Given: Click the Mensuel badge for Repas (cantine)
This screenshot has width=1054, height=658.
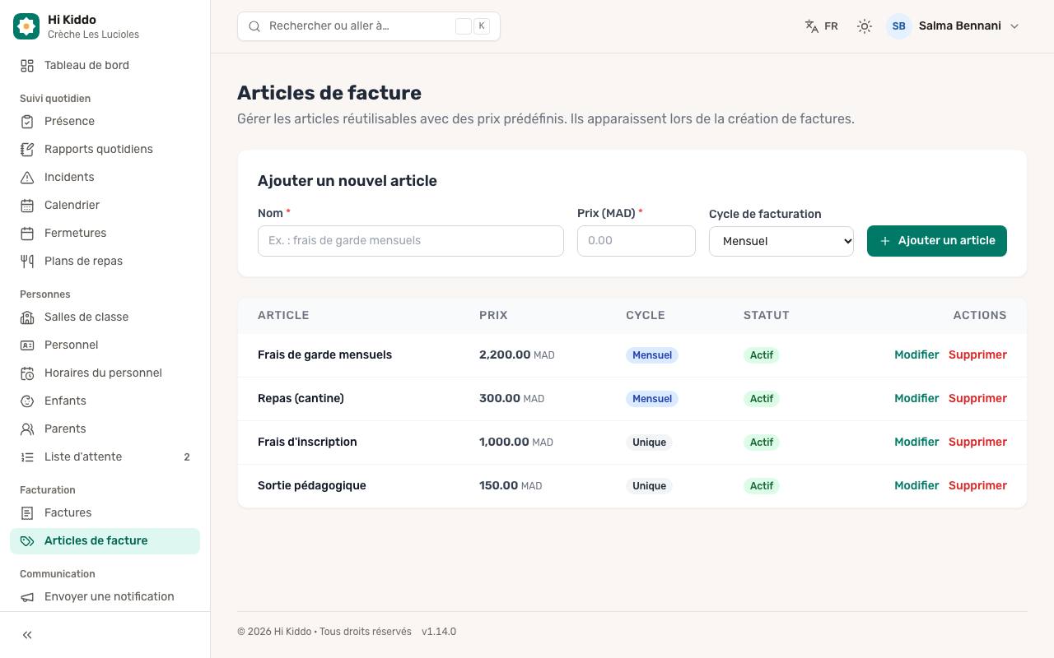Looking at the screenshot, I should 652,399.
